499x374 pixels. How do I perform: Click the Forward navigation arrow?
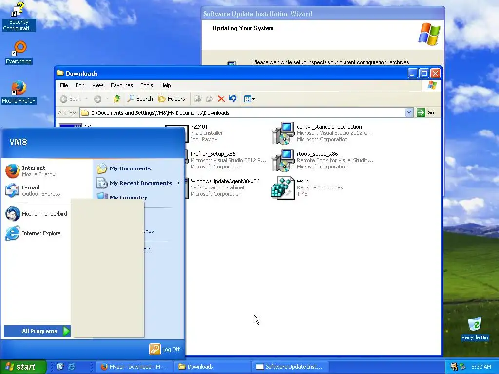click(x=97, y=99)
